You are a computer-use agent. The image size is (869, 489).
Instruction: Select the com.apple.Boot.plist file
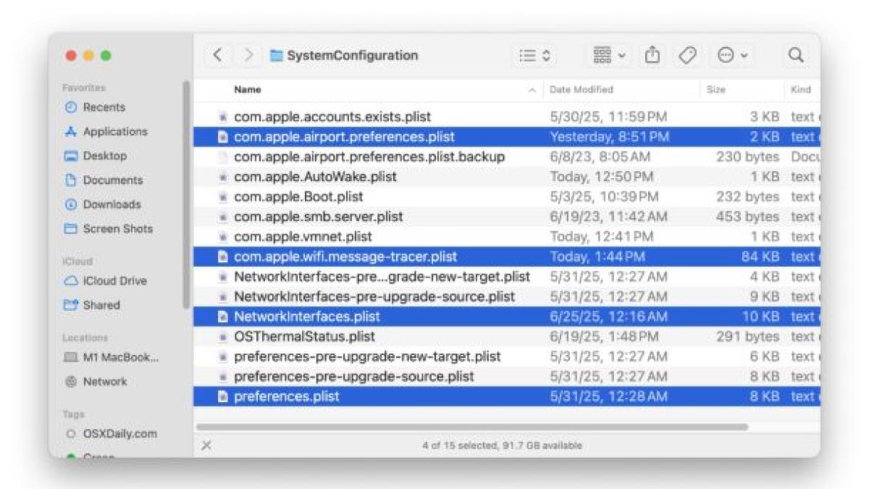pyautogui.click(x=298, y=197)
